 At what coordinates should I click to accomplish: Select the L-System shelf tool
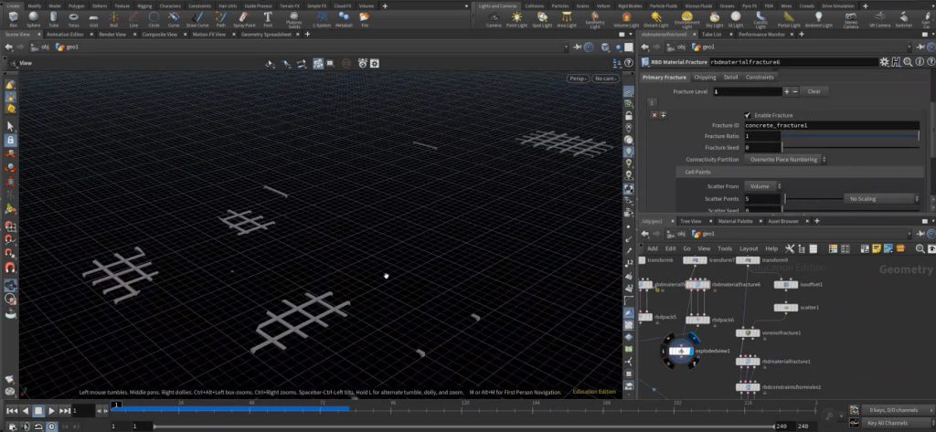(x=323, y=19)
